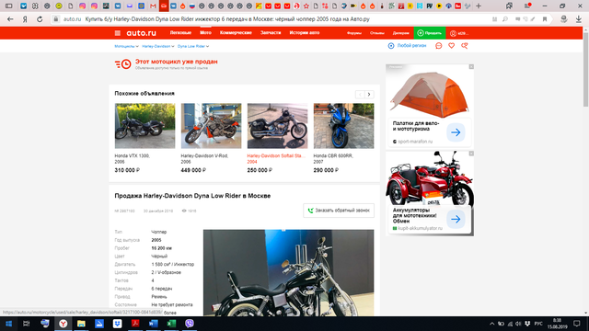This screenshot has width=589, height=331.
Task: Show hidden system tray icons
Action: click(x=491, y=324)
